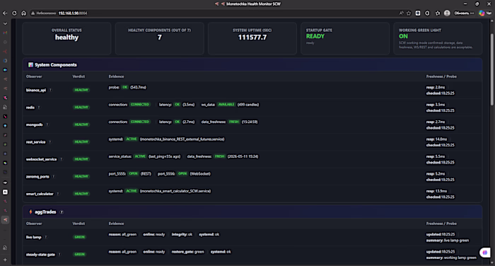Viewport: 495px width, 266px height.
Task: Click the address bar showing 192.168.1.98
Action: pos(73,13)
